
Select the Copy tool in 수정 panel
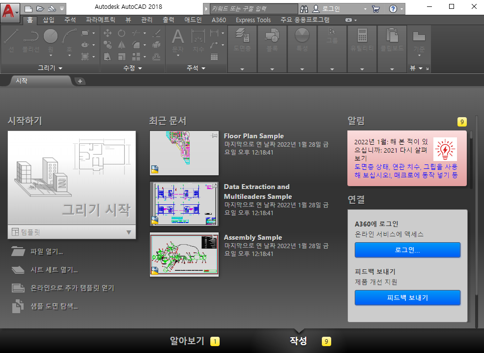pos(108,45)
